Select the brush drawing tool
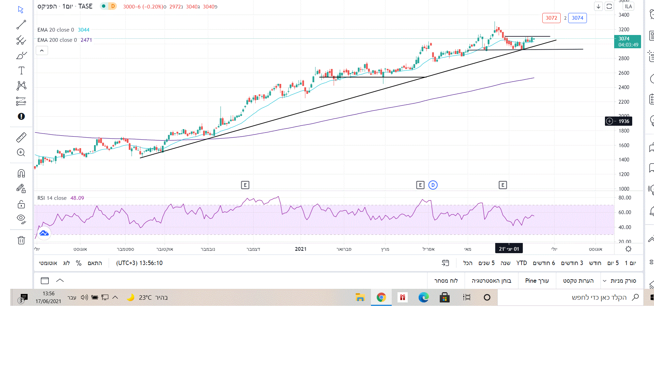Screen dimensions: 654x367 tap(21, 55)
